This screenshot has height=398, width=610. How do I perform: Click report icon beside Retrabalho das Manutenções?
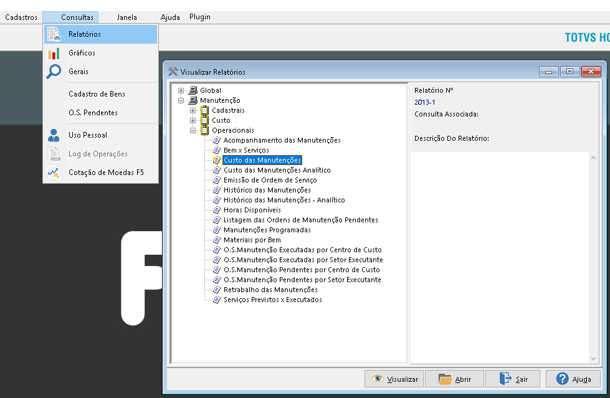pyautogui.click(x=217, y=290)
